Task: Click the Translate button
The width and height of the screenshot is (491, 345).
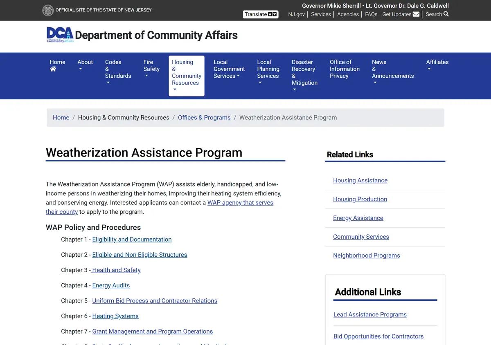Action: point(261,14)
